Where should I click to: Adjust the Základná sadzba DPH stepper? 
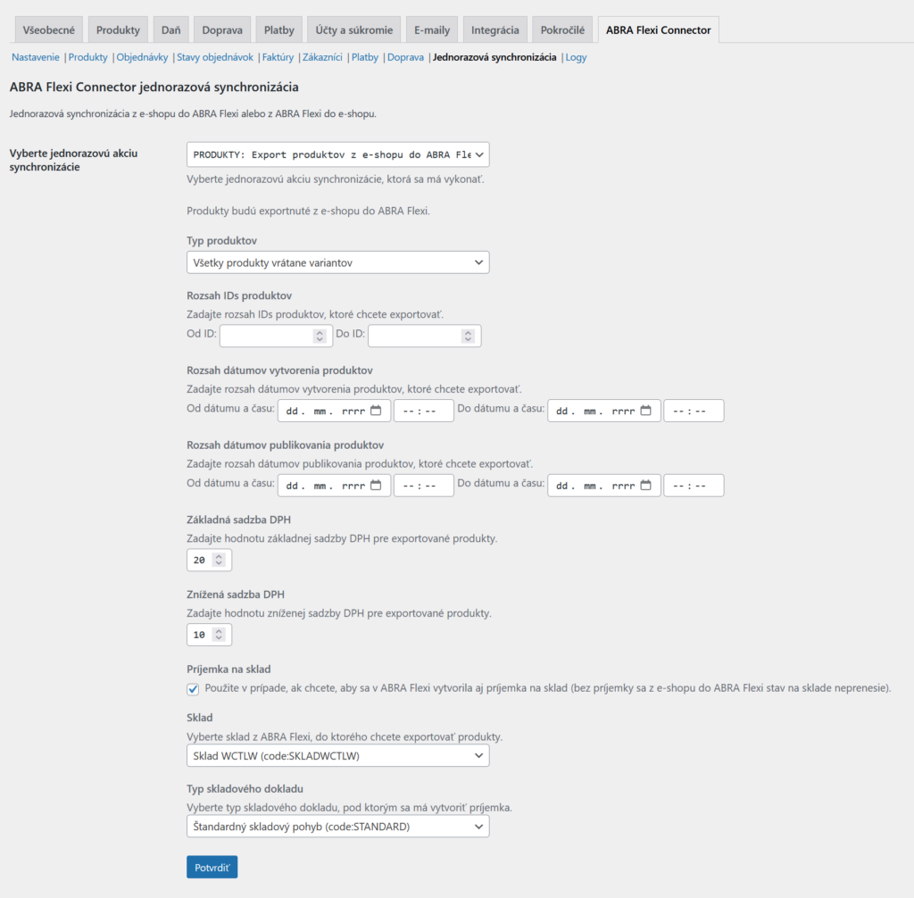pyautogui.click(x=220, y=560)
